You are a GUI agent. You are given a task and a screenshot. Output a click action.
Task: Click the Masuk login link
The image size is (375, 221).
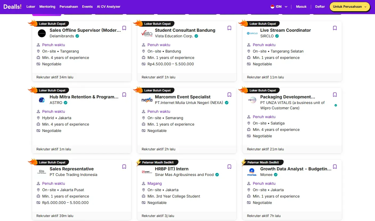pos(301,7)
